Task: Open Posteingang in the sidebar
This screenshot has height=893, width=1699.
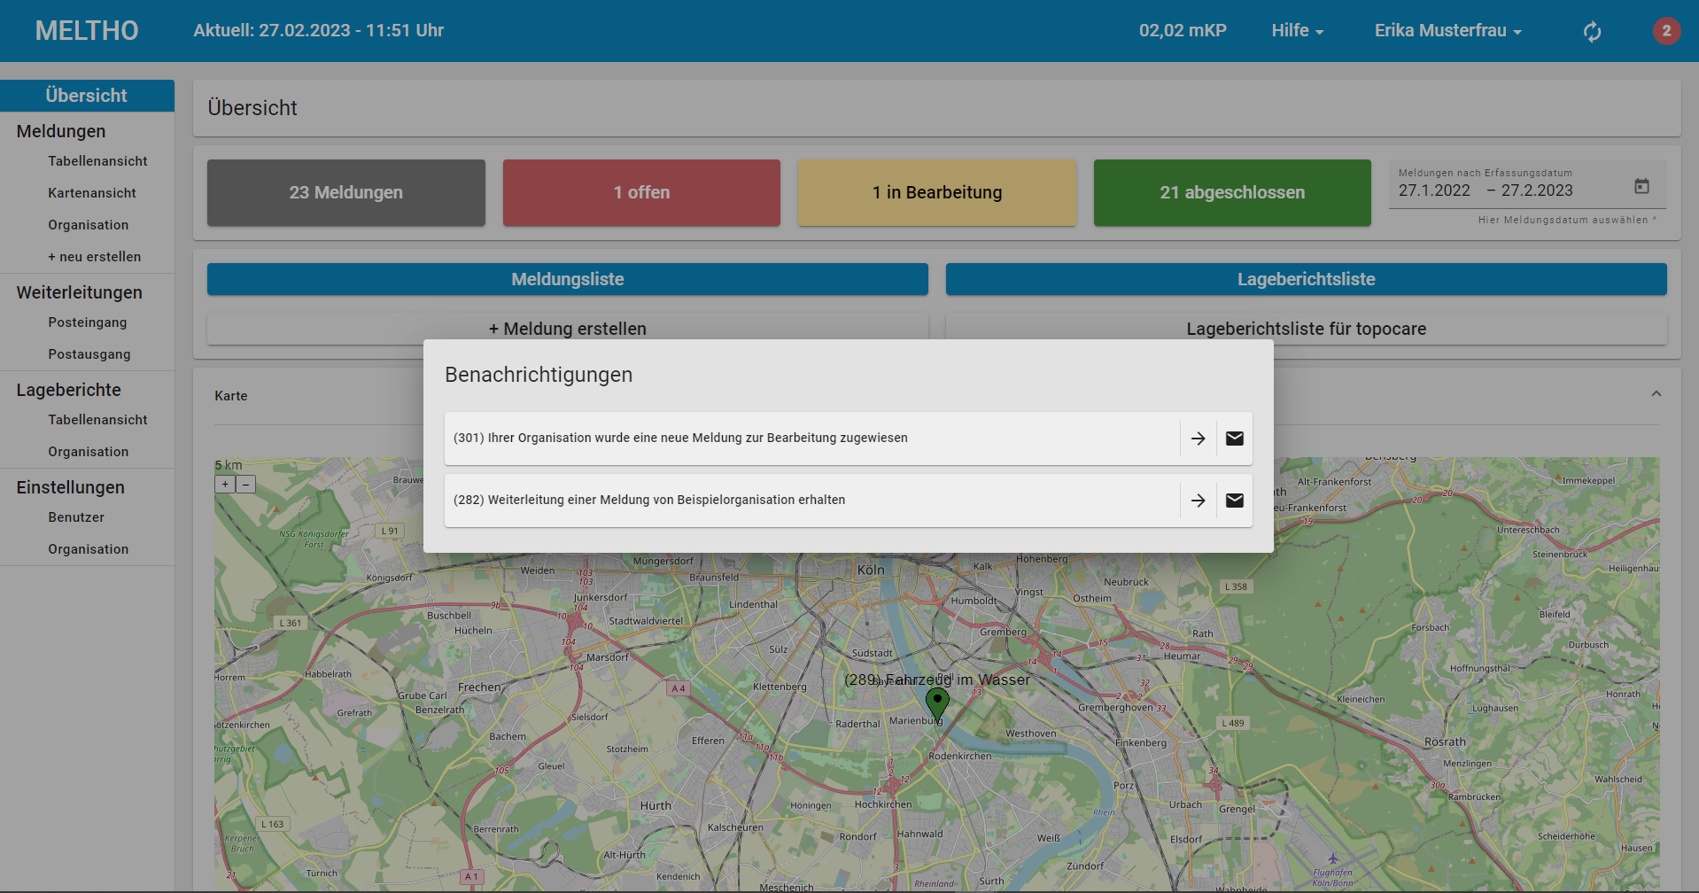Action: click(88, 322)
